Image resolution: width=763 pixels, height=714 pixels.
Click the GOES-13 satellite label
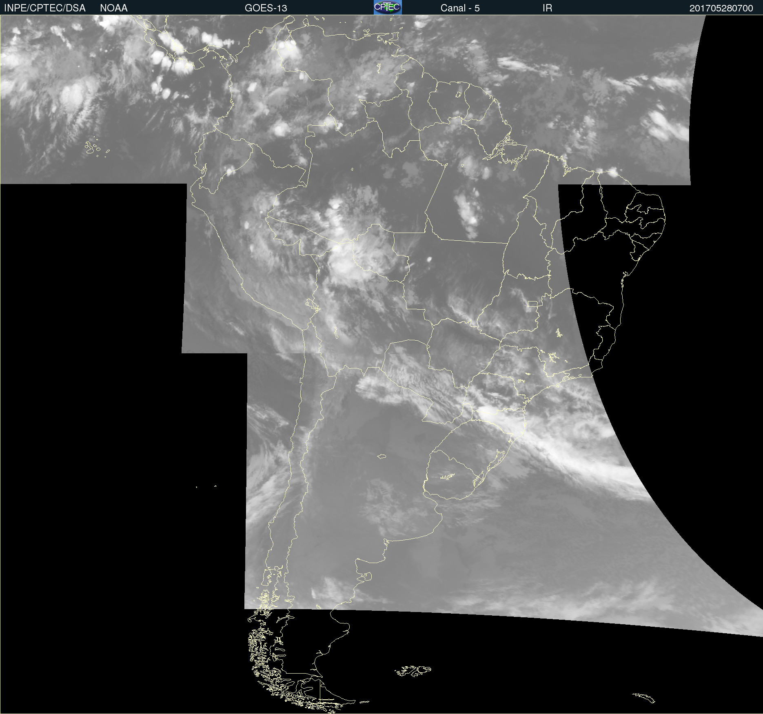266,8
